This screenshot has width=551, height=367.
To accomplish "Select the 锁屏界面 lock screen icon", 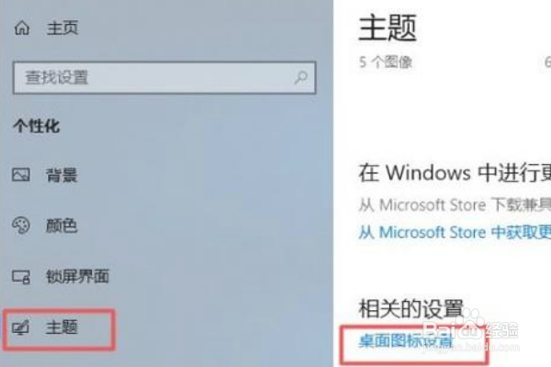I will (21, 277).
